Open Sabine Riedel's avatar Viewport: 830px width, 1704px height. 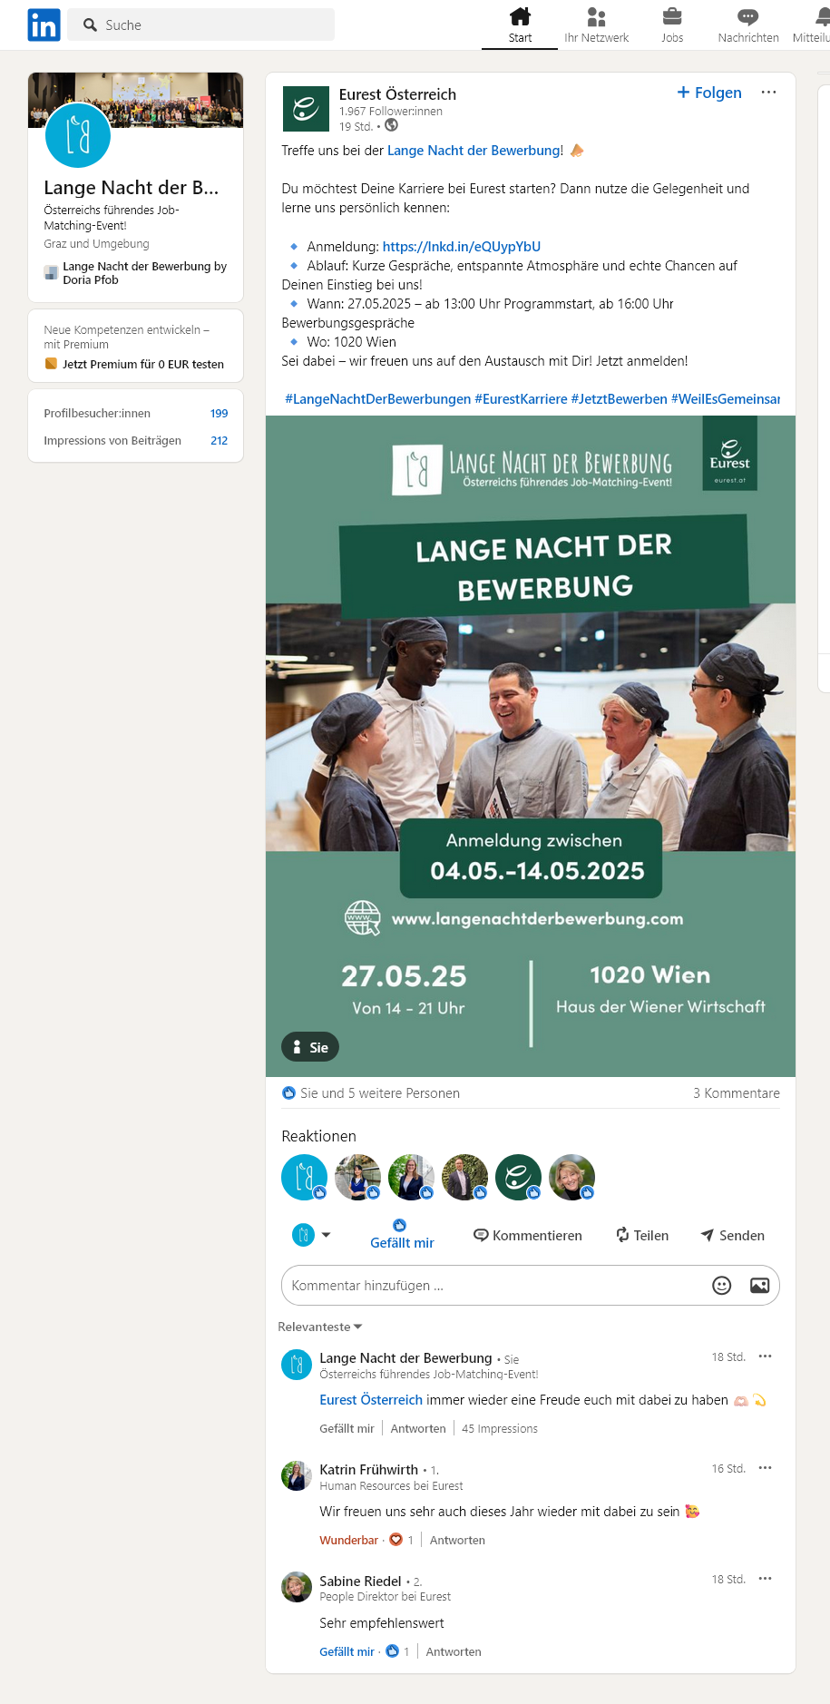pyautogui.click(x=297, y=1587)
